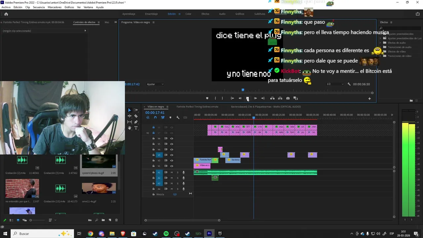Select the Slip tool

(x=130, y=122)
